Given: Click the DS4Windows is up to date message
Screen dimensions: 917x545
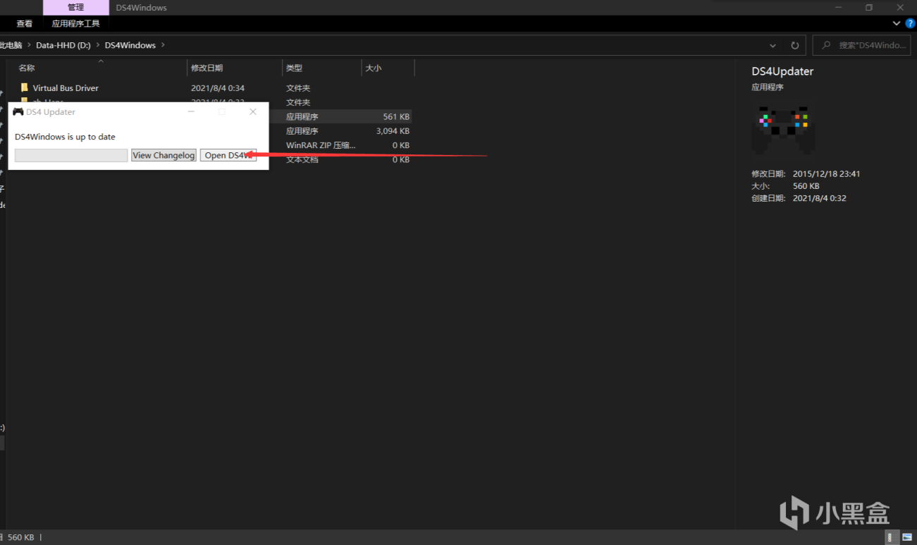Looking at the screenshot, I should click(65, 137).
